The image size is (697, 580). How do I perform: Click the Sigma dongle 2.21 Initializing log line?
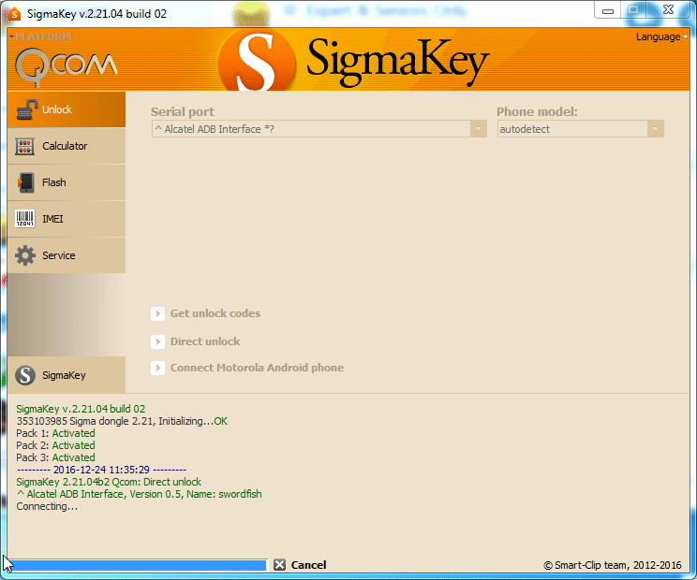[122, 421]
